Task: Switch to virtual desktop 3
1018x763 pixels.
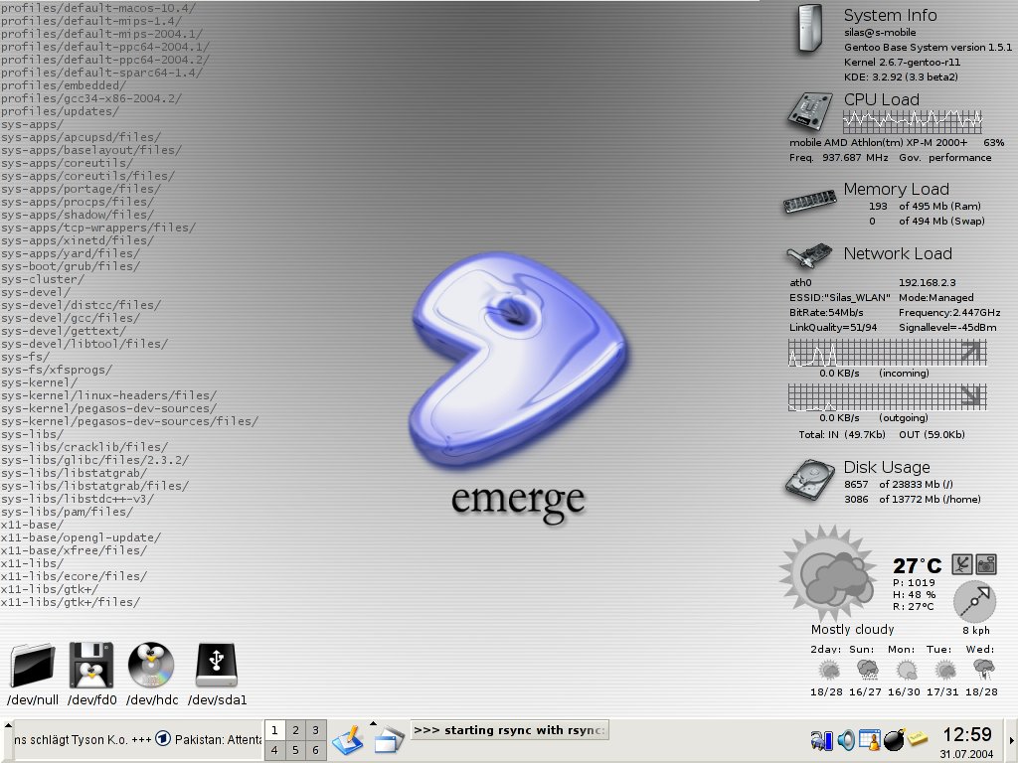Action: pos(315,730)
